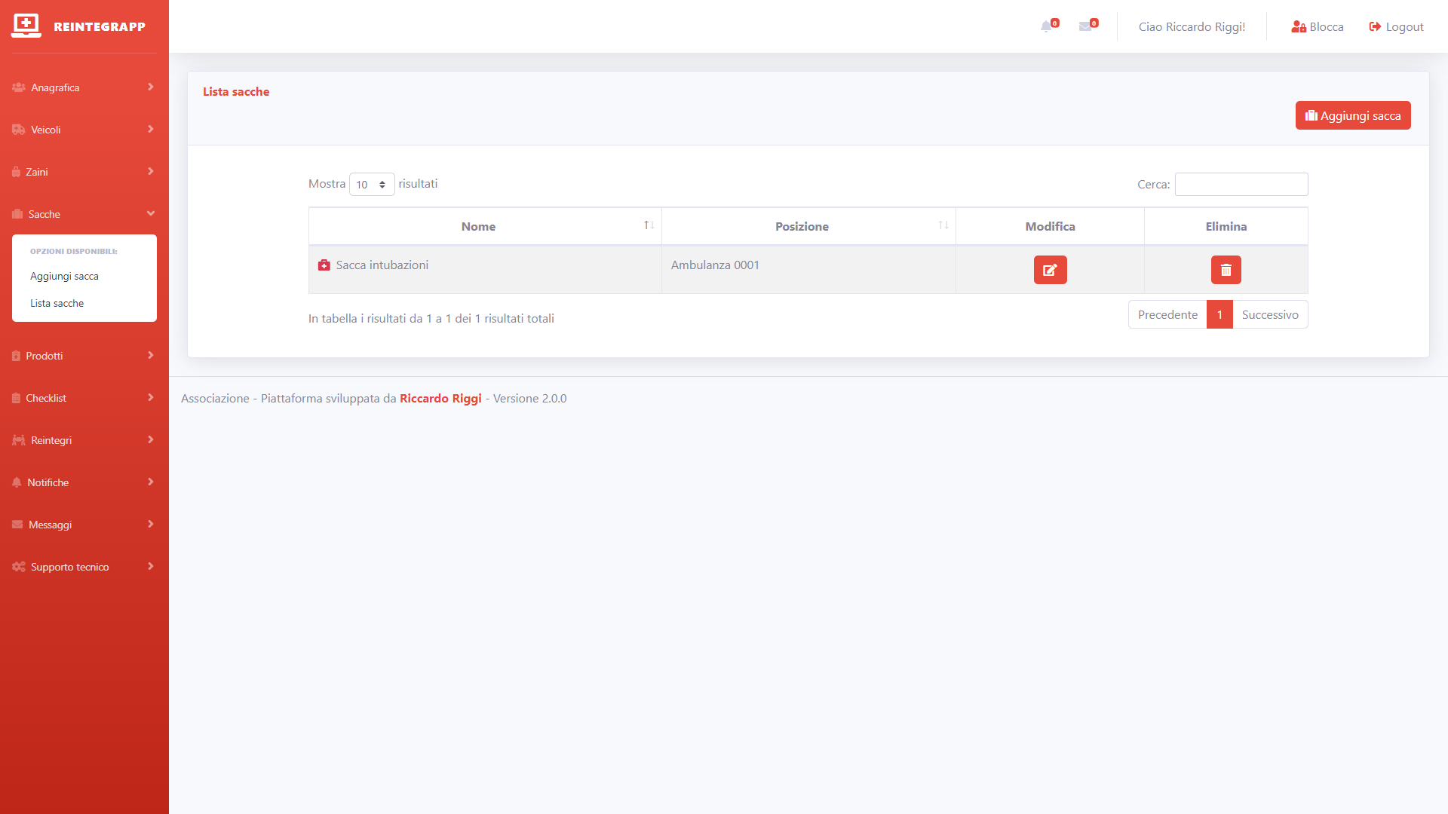Open the Mostra results count dropdown
This screenshot has height=814, width=1448.
pos(372,185)
